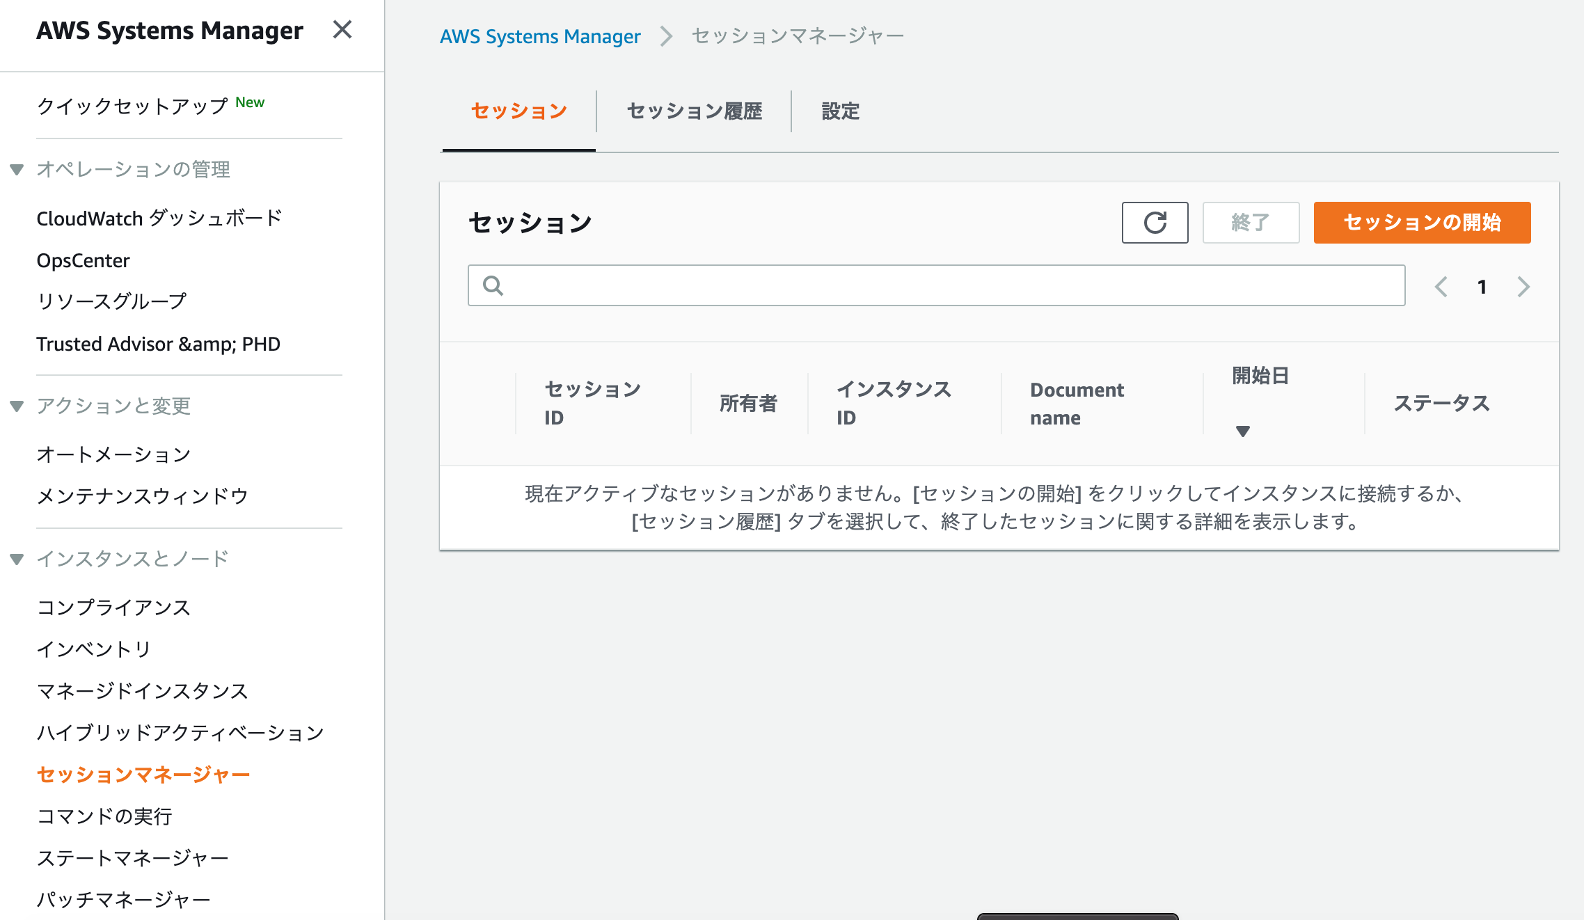Image resolution: width=1584 pixels, height=920 pixels.
Task: Open ハイブリッドアクティベーション in sidebar
Action: pos(180,733)
